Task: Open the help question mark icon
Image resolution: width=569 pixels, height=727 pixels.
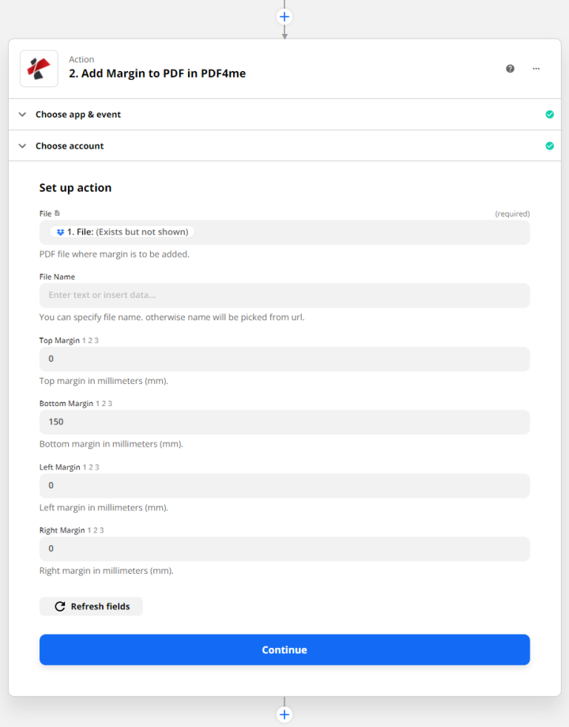Action: pos(510,69)
